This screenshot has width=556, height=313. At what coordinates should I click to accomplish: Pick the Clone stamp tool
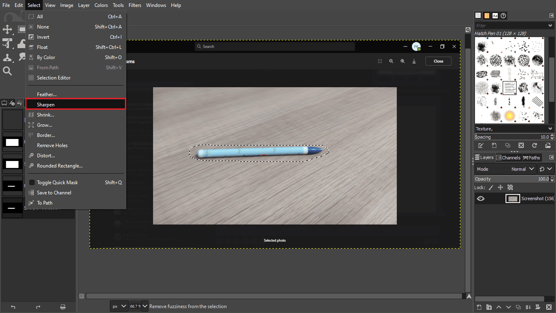[x=7, y=57]
